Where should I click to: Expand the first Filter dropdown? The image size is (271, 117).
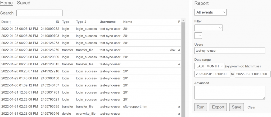click(208, 28)
